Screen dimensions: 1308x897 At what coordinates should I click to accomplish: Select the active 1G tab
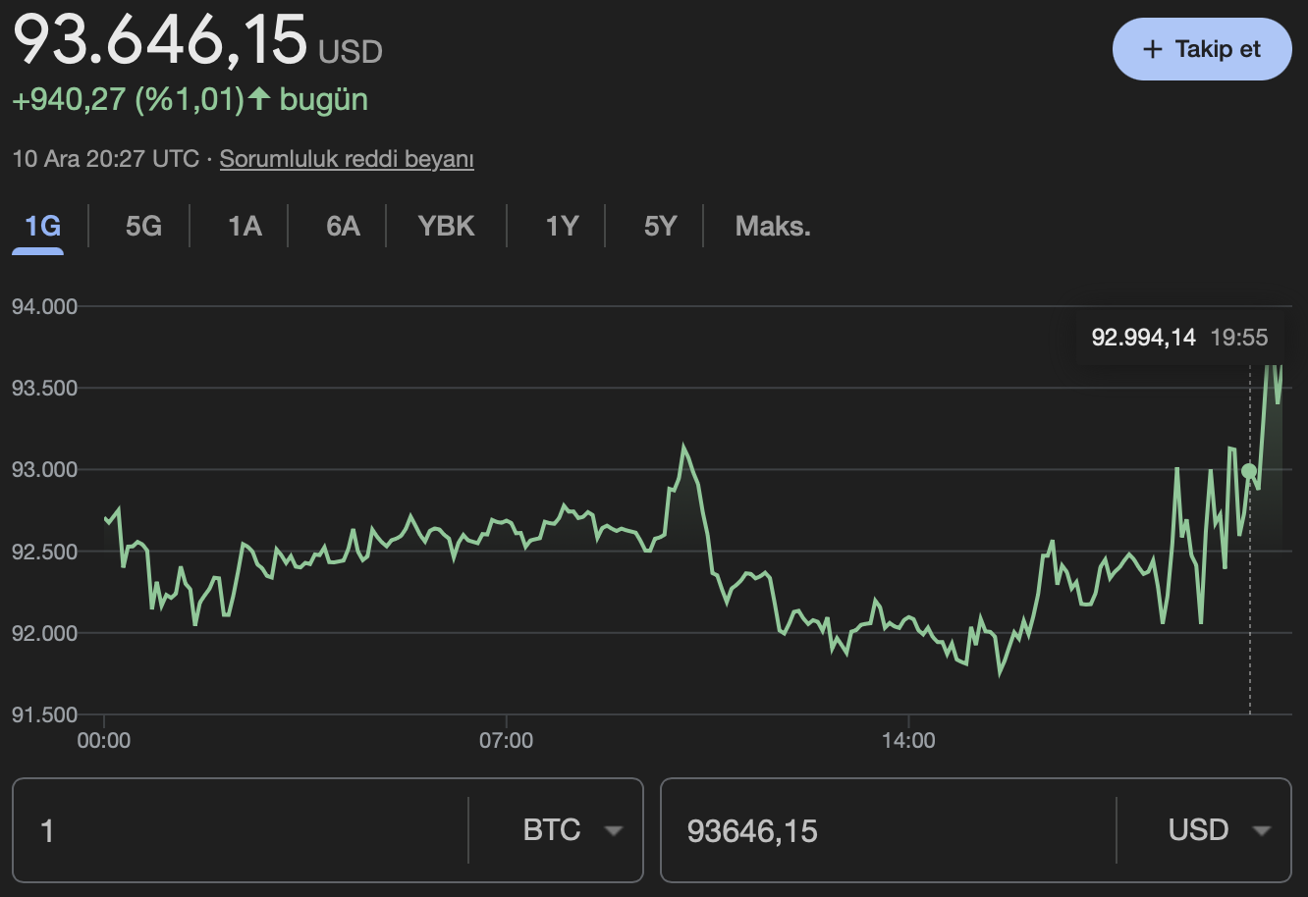click(37, 226)
